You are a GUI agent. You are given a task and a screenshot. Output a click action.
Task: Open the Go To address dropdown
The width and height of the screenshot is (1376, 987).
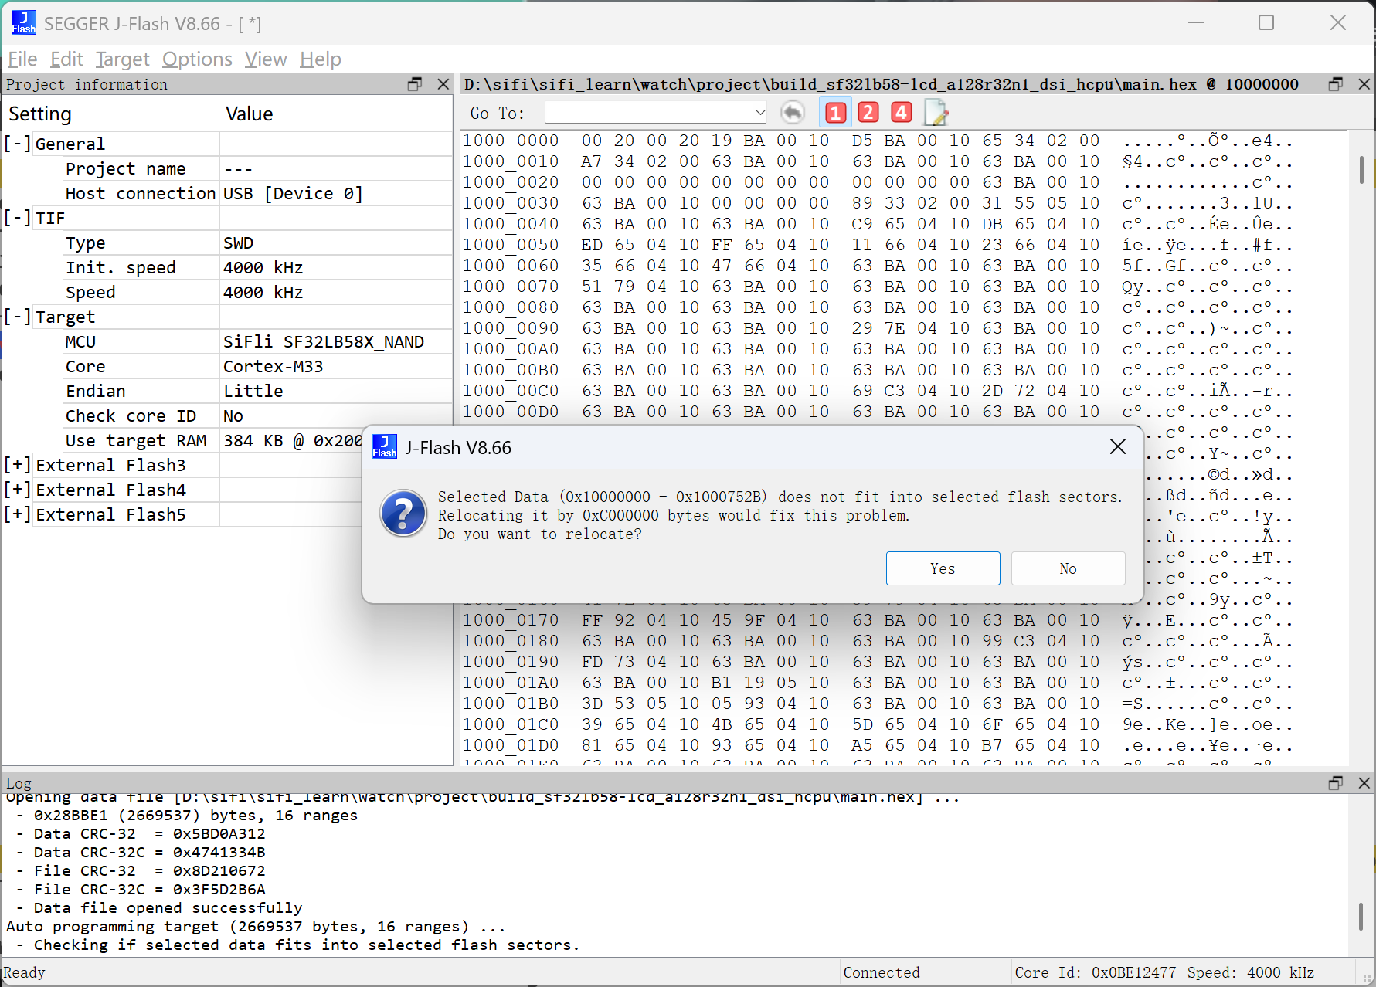[759, 113]
